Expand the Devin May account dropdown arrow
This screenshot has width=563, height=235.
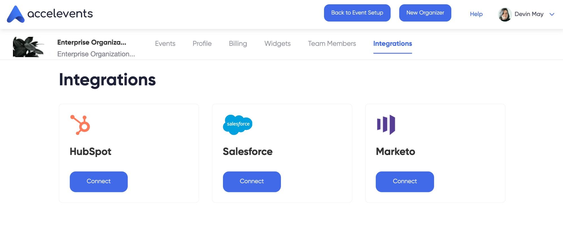coord(552,14)
